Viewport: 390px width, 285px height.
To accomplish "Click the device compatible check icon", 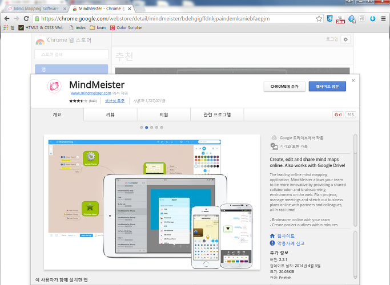I will (x=274, y=146).
